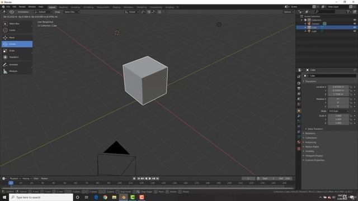Open the Render menu
The height and width of the screenshot is (201, 358).
coord(22,7)
